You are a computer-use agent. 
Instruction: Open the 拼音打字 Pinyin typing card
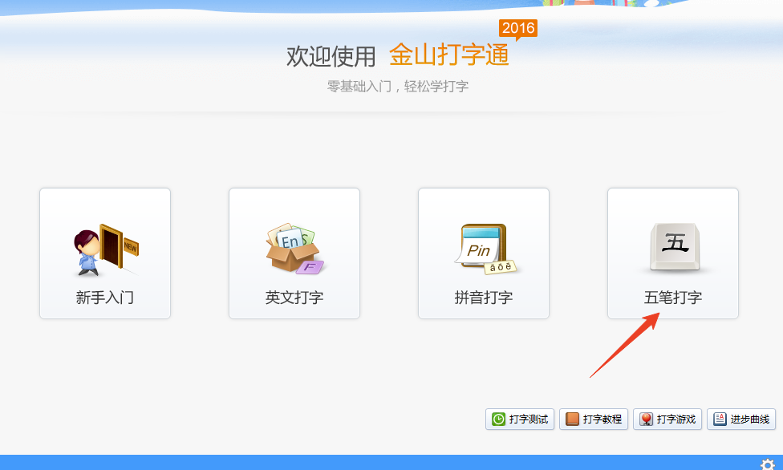(x=484, y=253)
